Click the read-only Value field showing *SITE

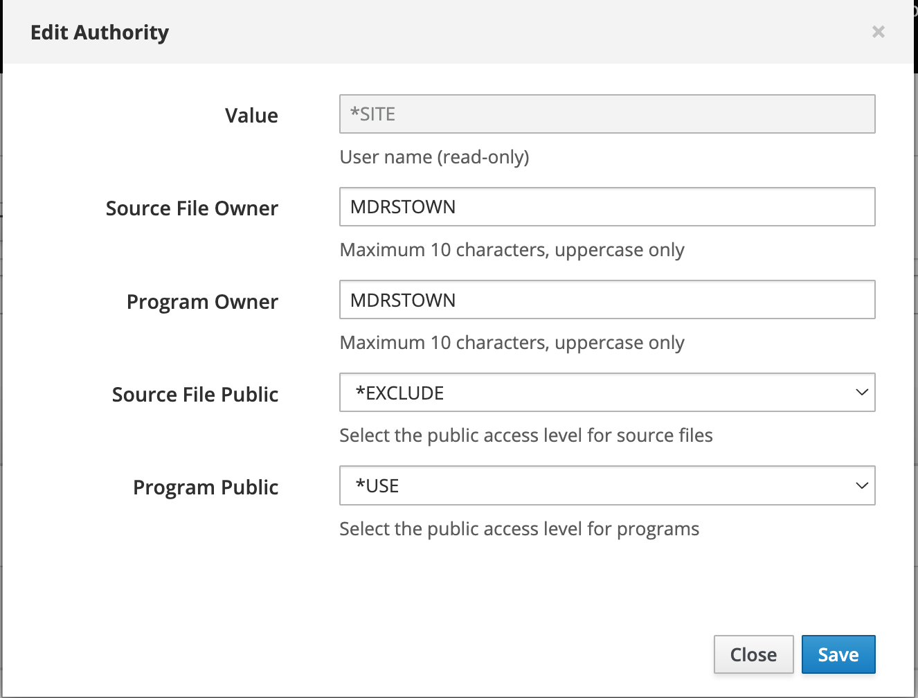606,114
